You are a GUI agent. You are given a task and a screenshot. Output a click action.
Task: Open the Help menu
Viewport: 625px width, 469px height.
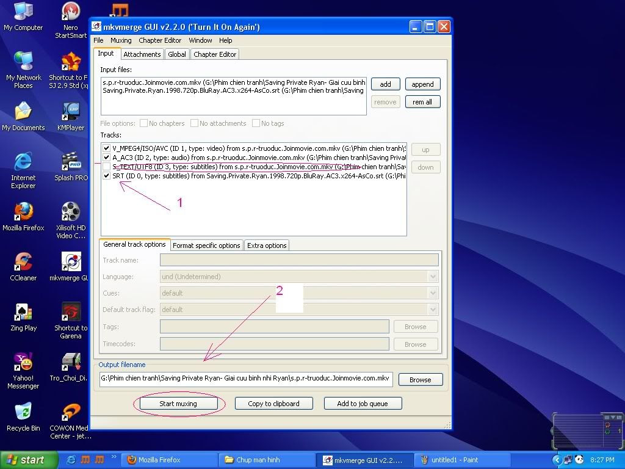point(225,40)
